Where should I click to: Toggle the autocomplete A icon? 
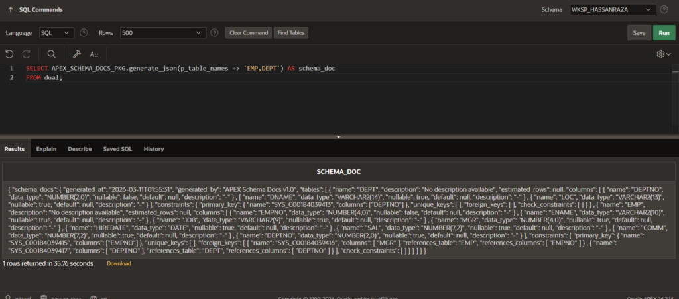(95, 54)
